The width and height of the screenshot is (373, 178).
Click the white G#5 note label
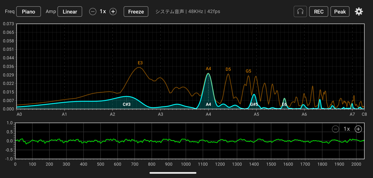point(254,104)
